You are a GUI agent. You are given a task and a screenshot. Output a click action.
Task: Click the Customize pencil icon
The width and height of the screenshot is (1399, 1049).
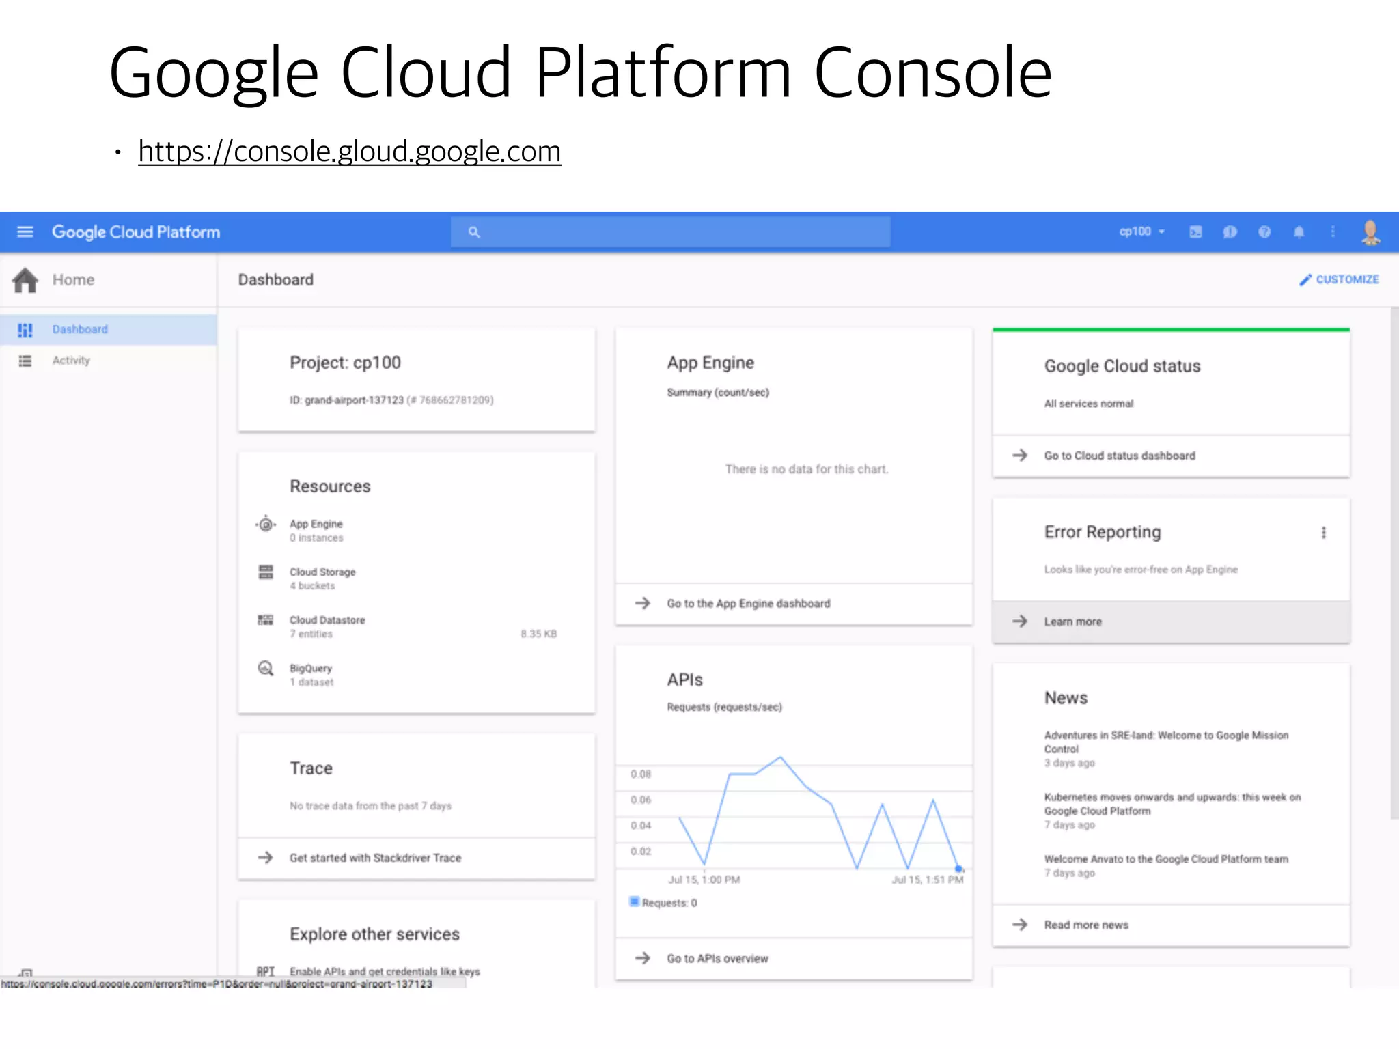tap(1305, 279)
